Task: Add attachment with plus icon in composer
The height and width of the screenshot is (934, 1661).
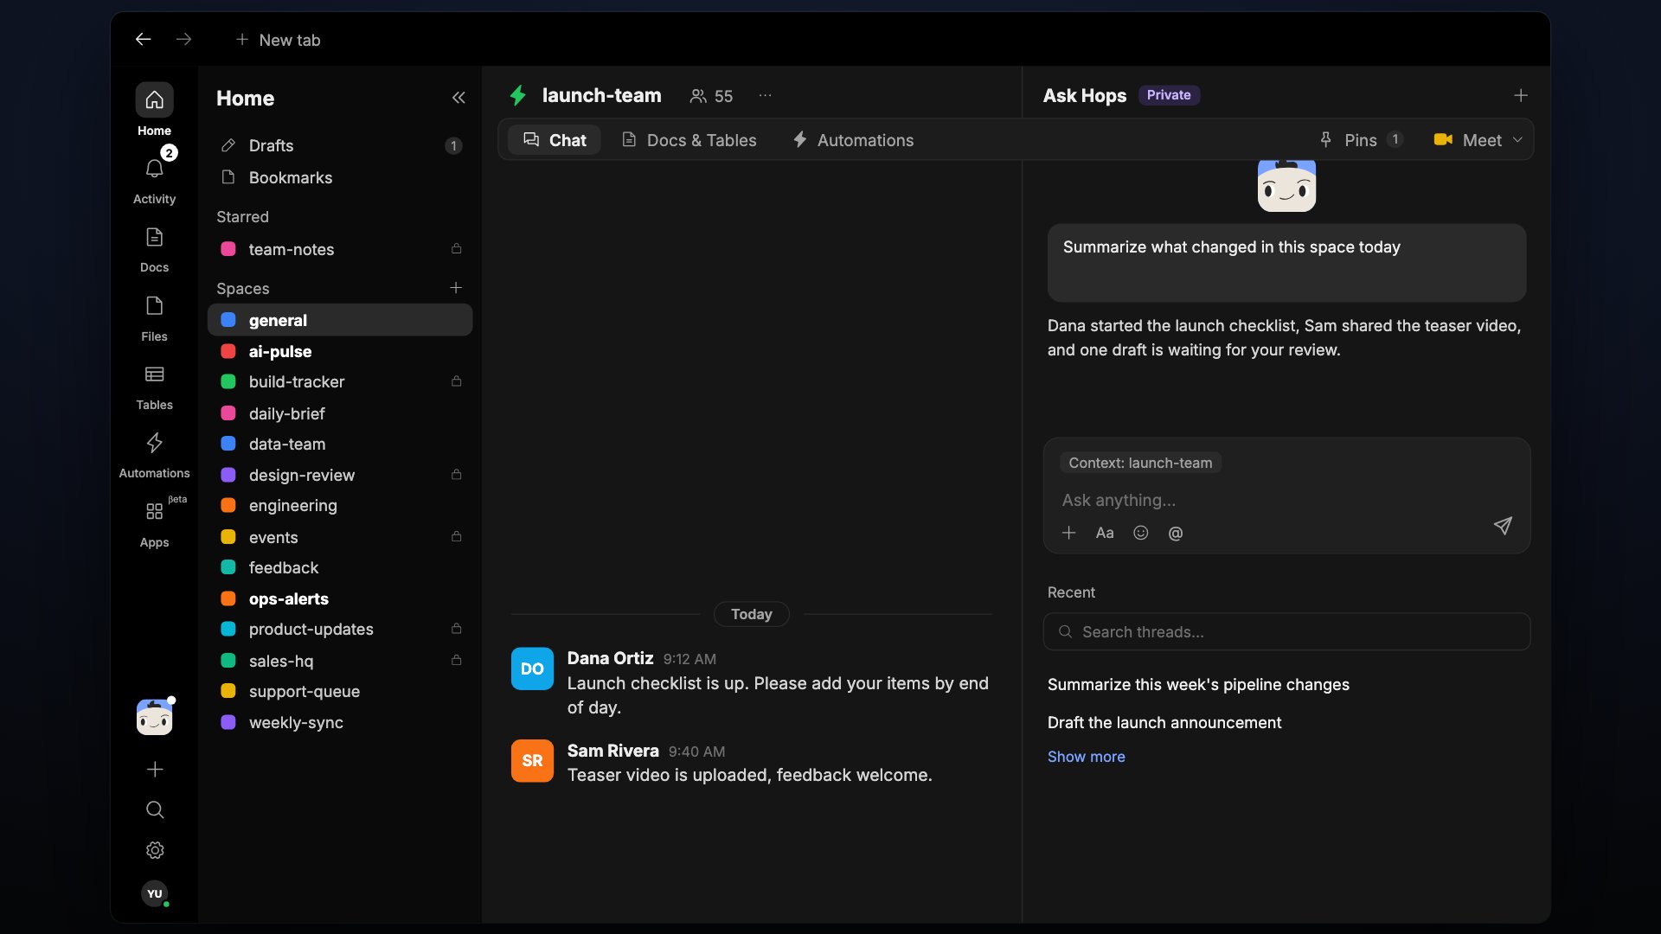Action: point(1069,533)
